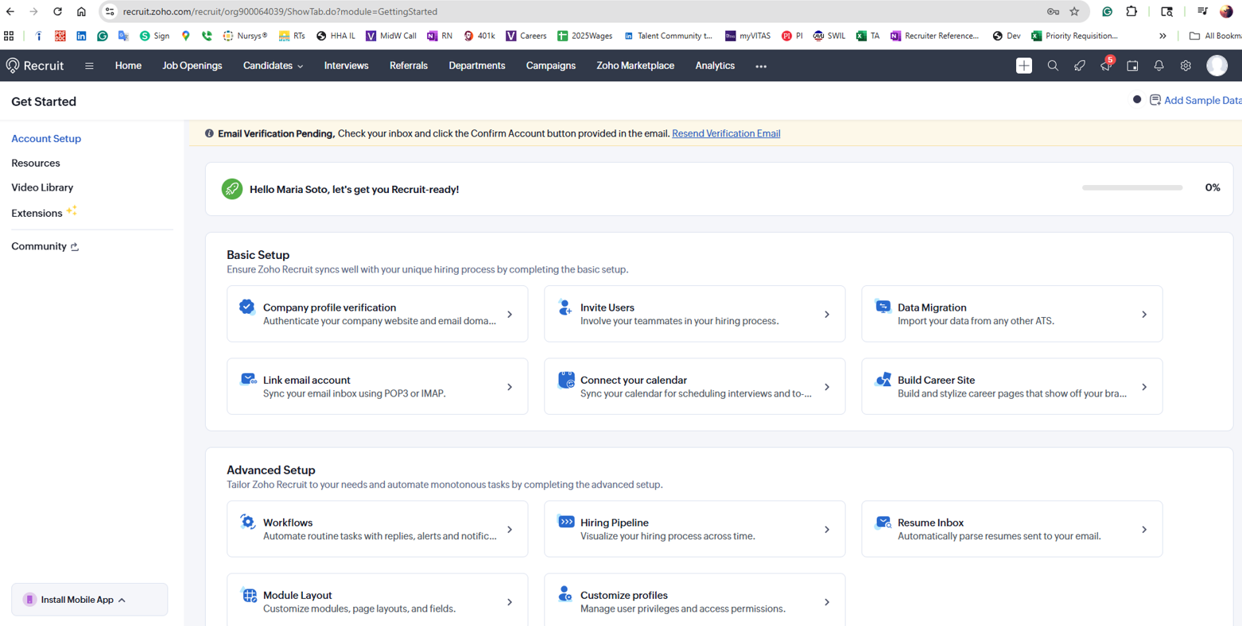Open the Module Layout setup card
Screen dimensions: 1242x626
377,600
